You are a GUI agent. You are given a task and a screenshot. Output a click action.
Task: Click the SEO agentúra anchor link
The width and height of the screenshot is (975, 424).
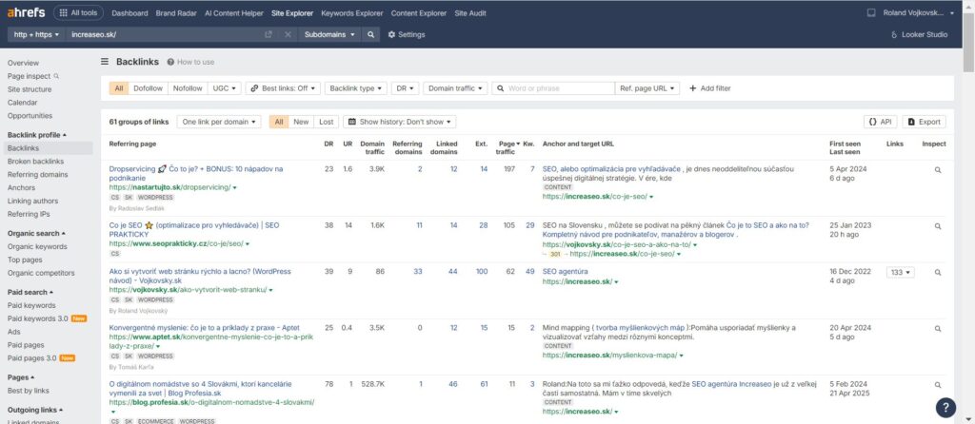[565, 271]
